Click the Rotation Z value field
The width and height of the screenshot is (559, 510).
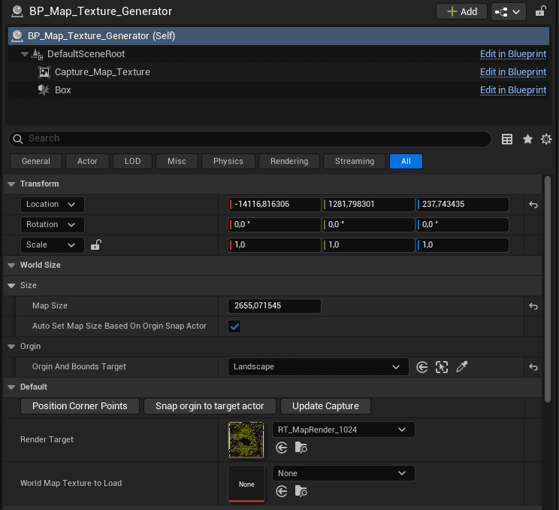[x=462, y=225]
